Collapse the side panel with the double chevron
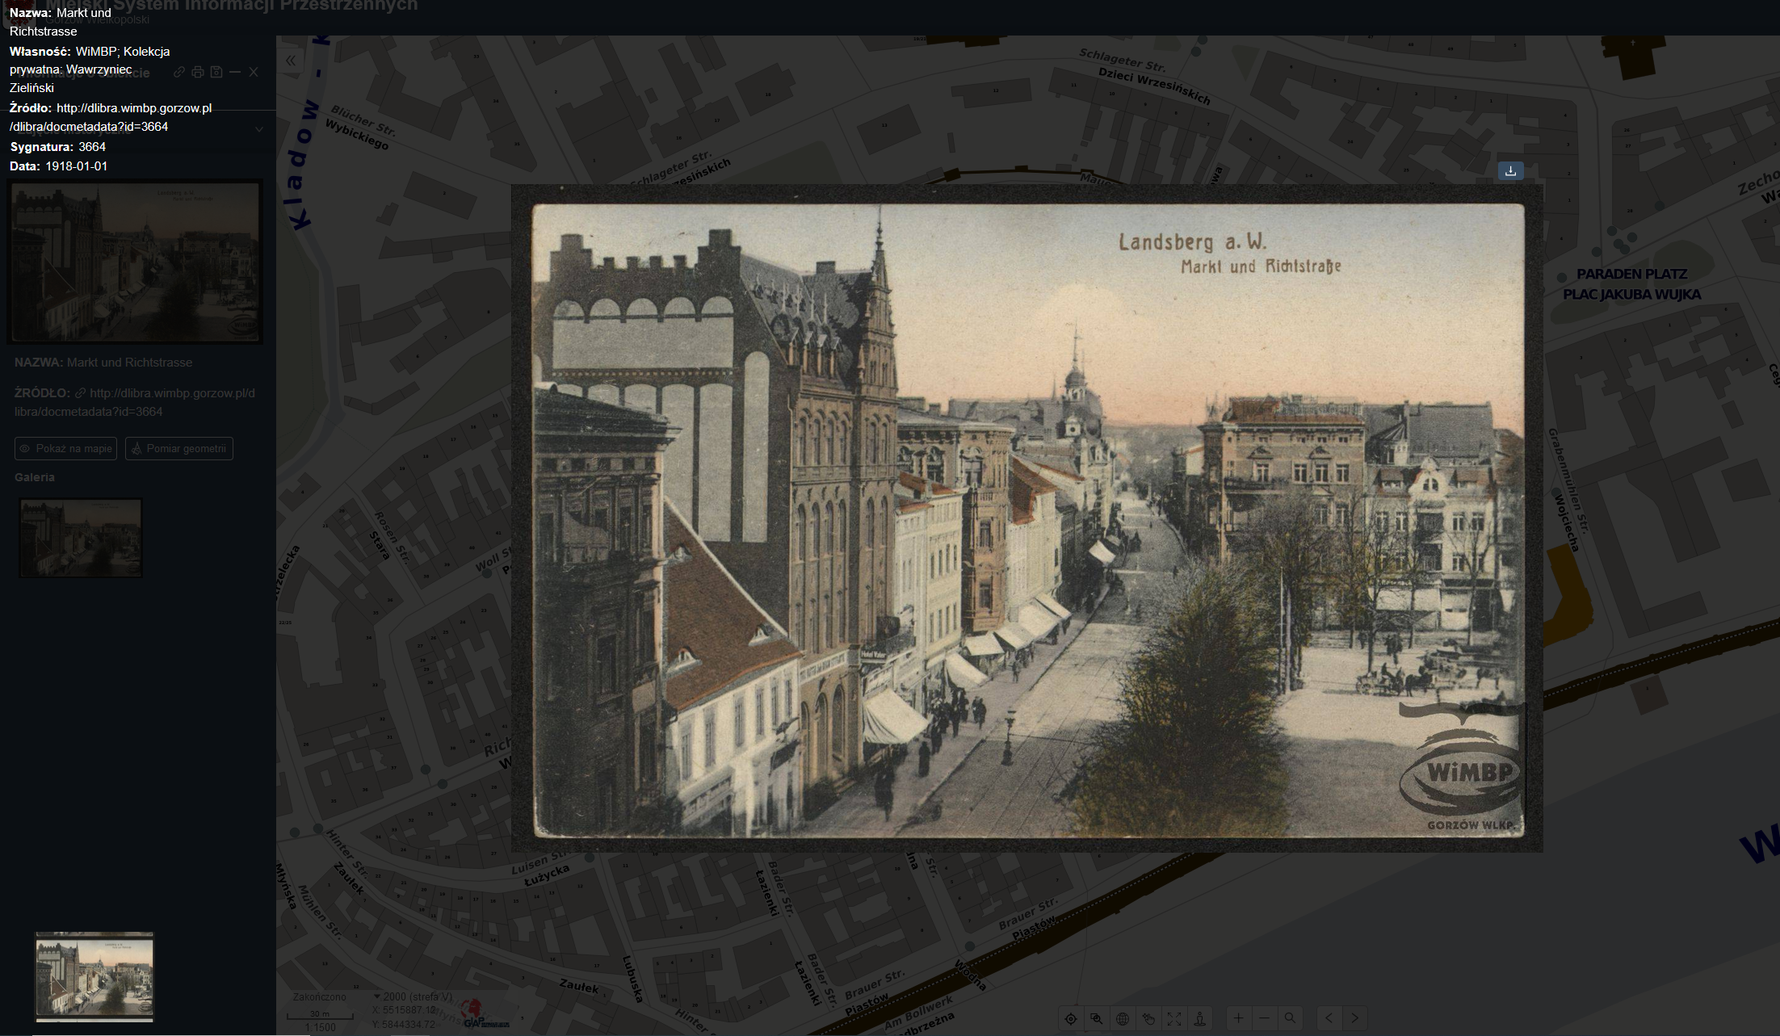The image size is (1780, 1036). click(291, 61)
